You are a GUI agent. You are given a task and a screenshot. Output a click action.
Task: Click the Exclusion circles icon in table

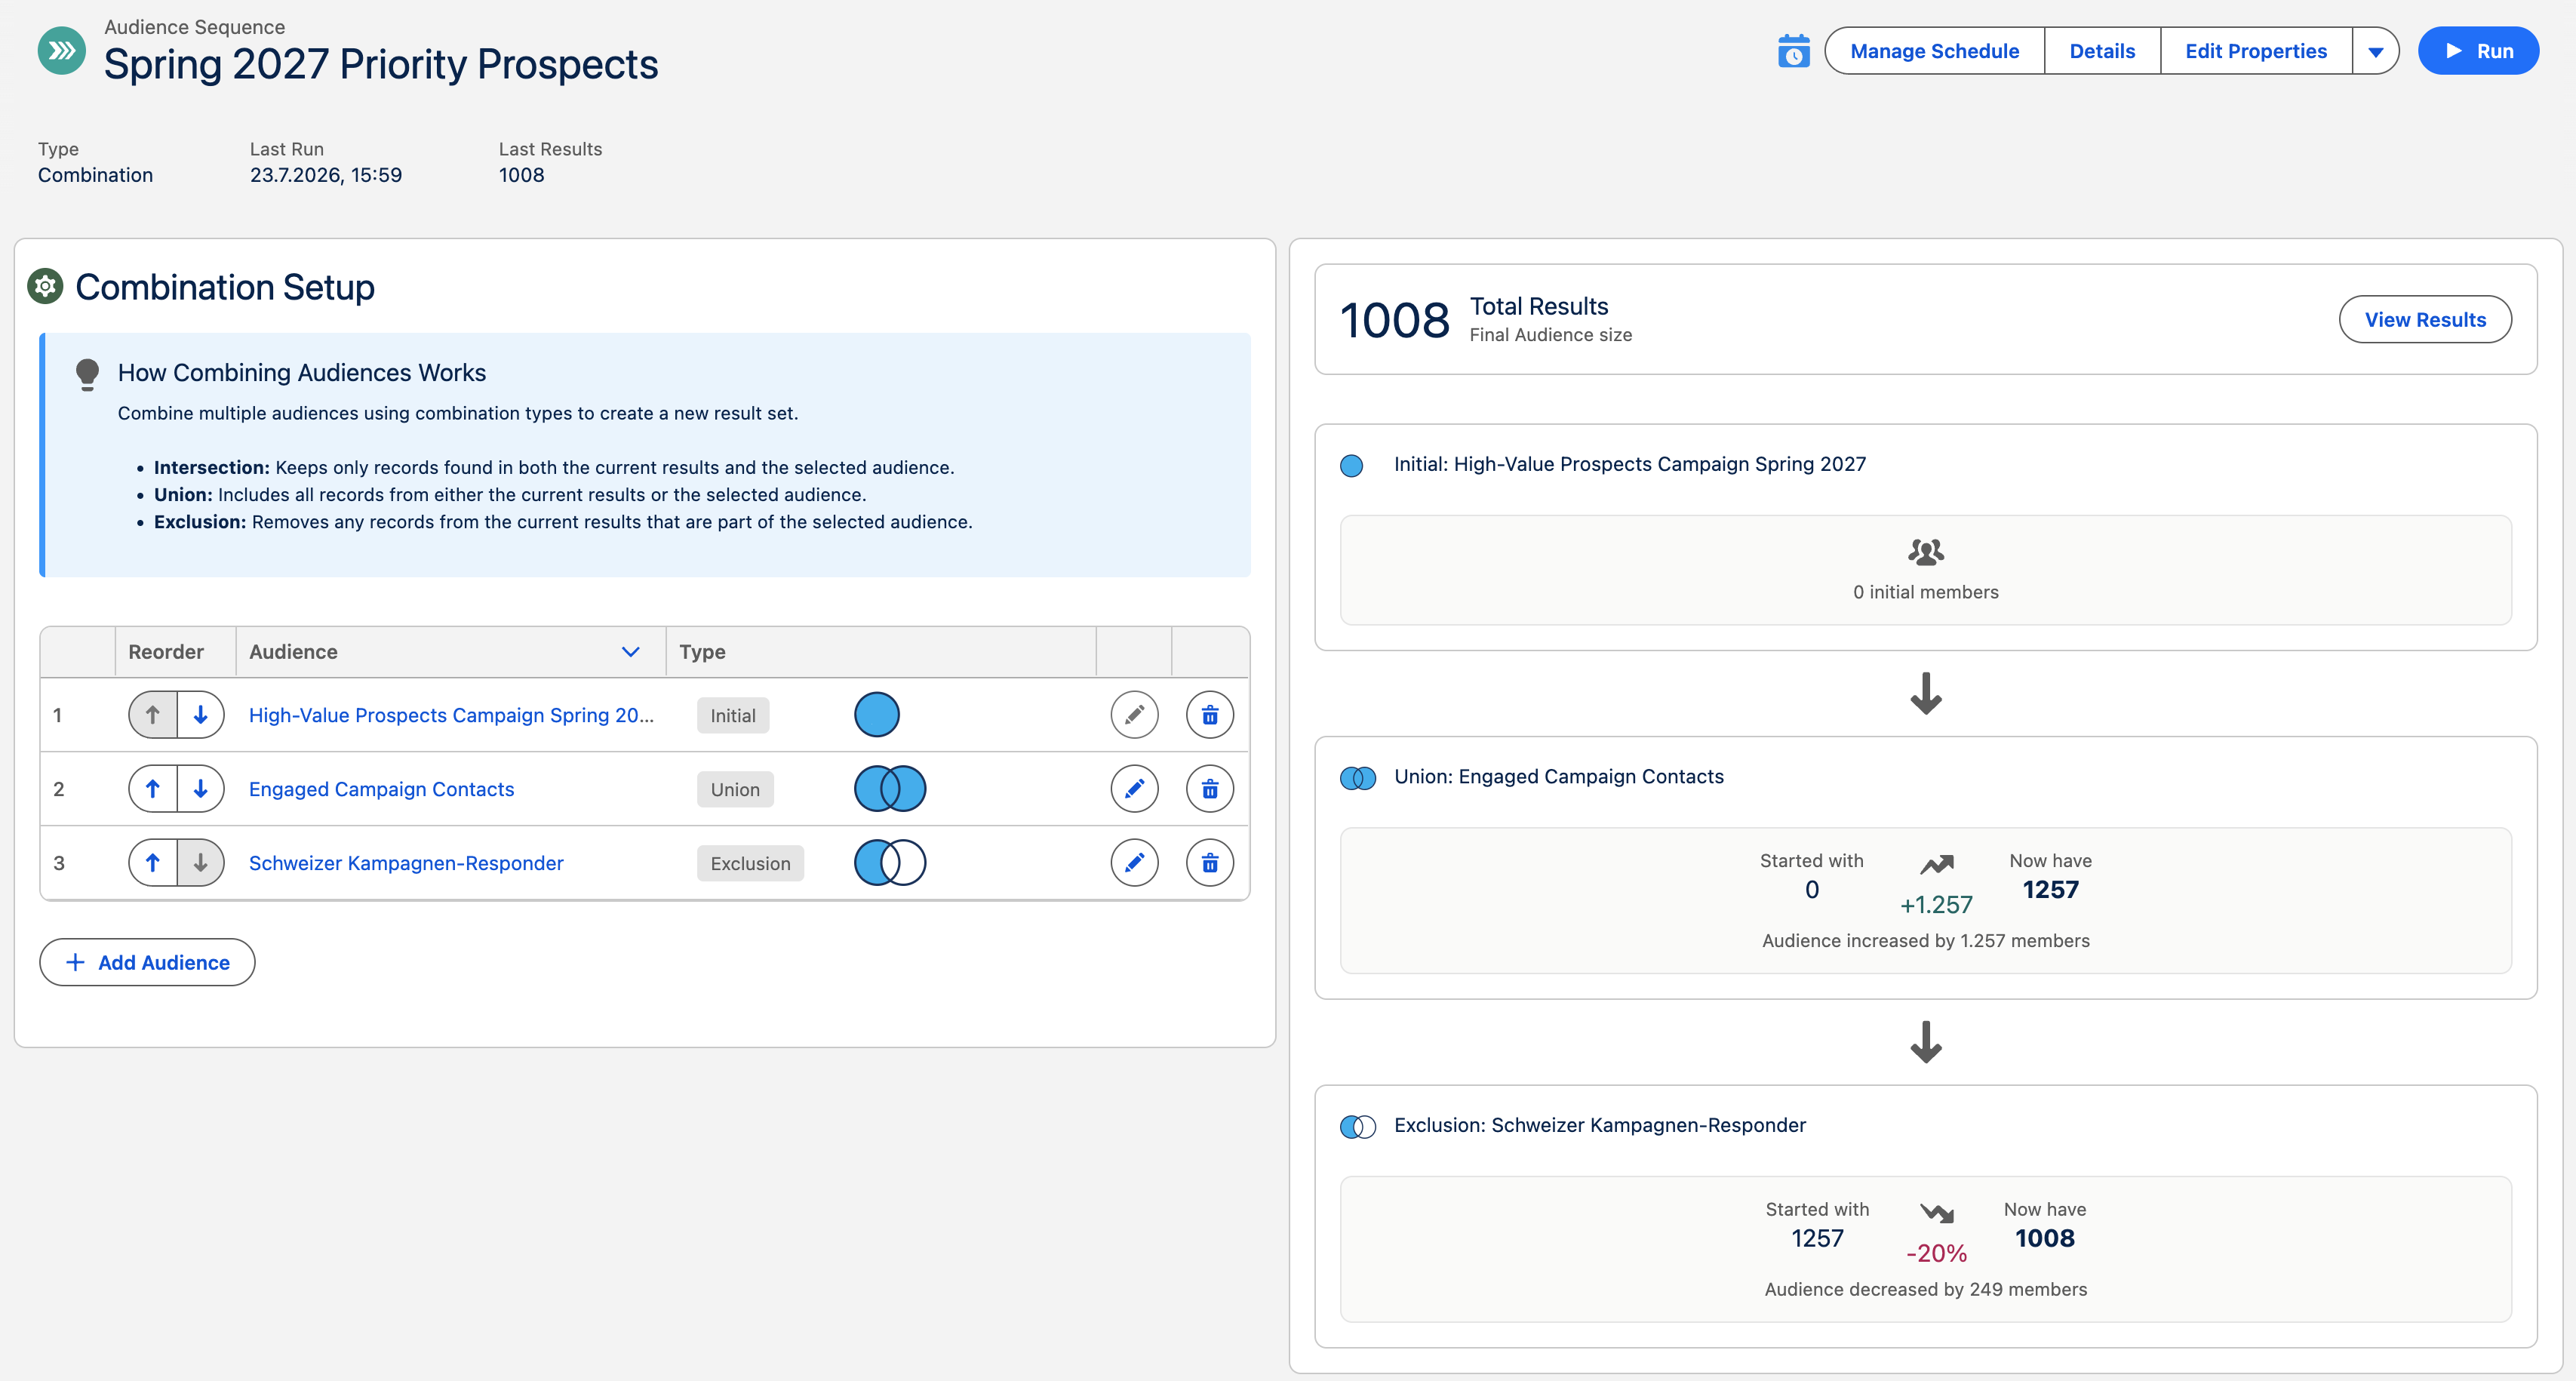click(890, 863)
